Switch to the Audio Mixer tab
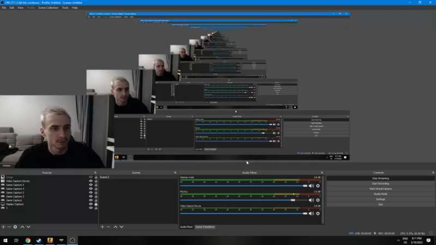436x245 pixels. point(186,227)
